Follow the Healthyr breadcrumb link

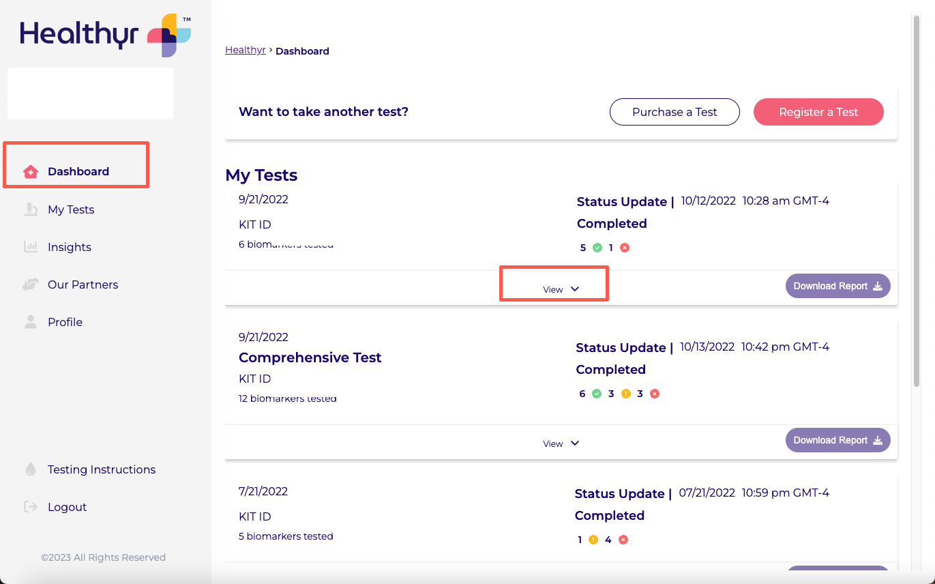[x=246, y=50]
